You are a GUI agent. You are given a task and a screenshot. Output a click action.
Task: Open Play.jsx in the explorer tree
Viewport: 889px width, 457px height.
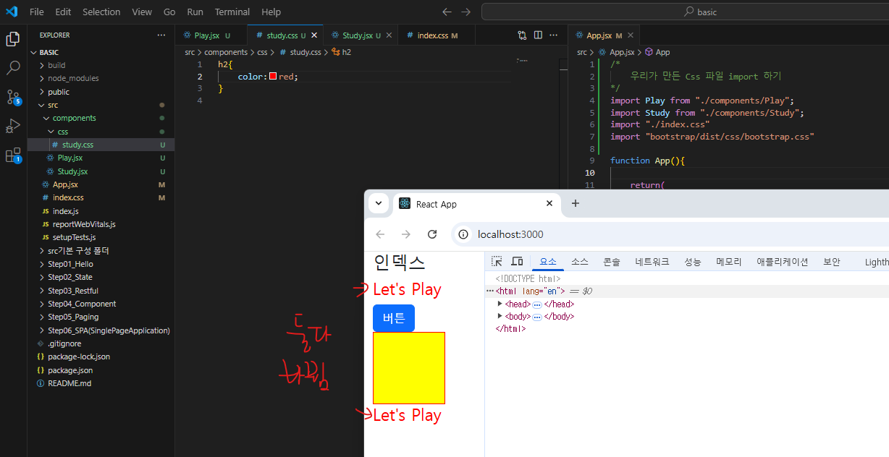[x=101, y=158]
